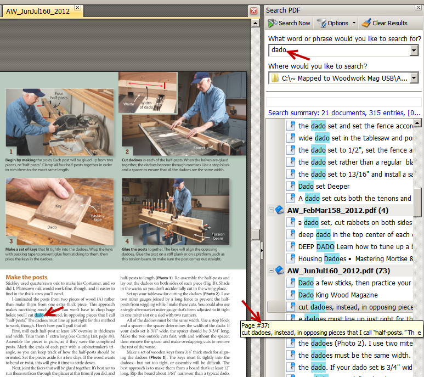424x377 pixels.
Task: Click the AW_JunJul160_2012.pdf document icon
Action: pyautogui.click(x=280, y=271)
